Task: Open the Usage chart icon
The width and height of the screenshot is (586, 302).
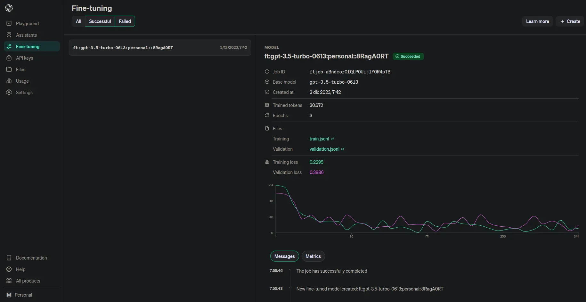Action: point(9,81)
